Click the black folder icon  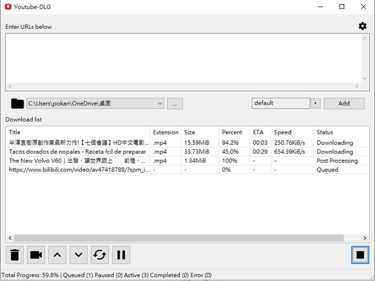click(17, 103)
